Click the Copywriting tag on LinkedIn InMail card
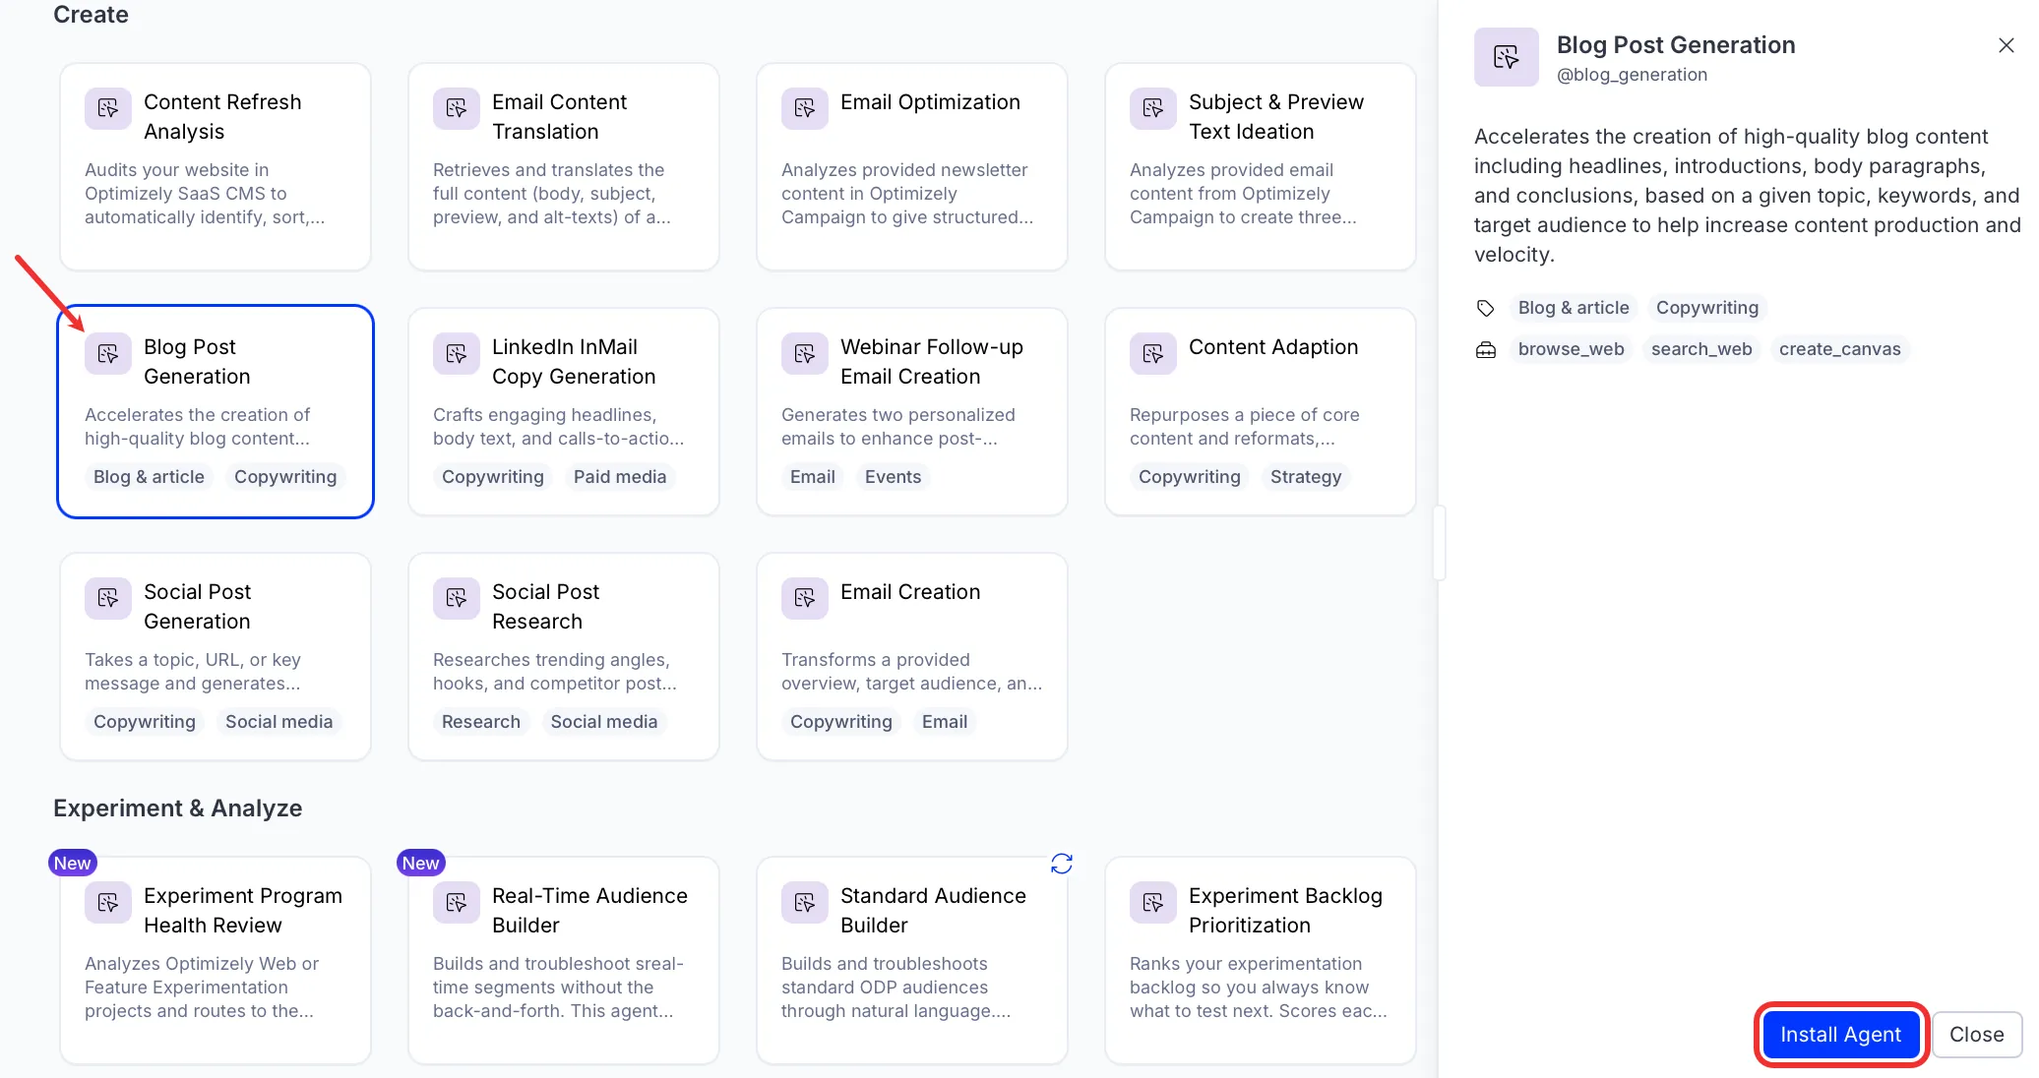 (493, 477)
